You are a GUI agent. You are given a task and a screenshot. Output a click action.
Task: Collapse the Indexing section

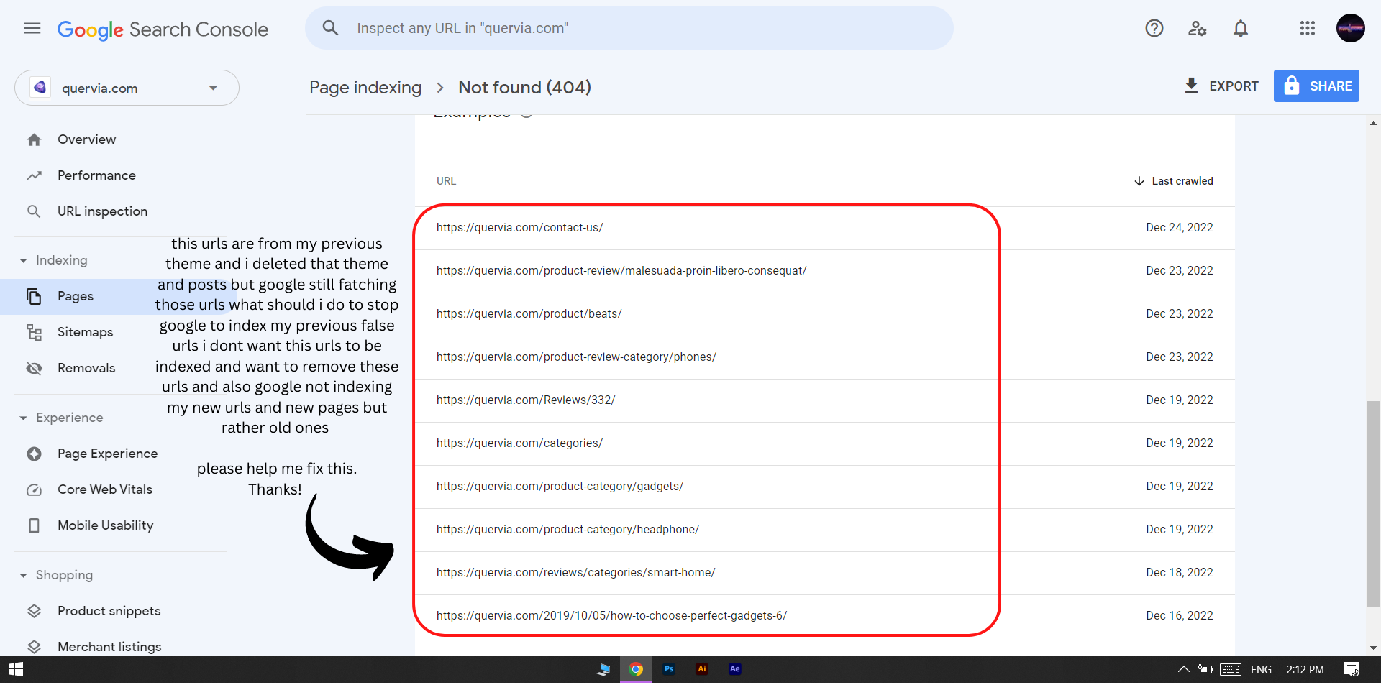tap(23, 260)
